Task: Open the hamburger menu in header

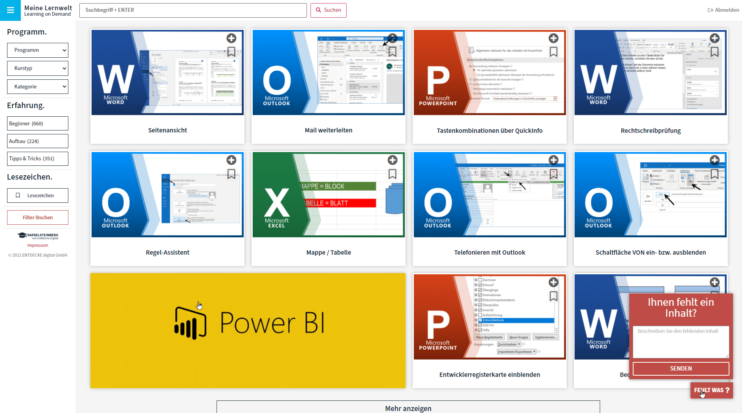Action: pyautogui.click(x=10, y=10)
